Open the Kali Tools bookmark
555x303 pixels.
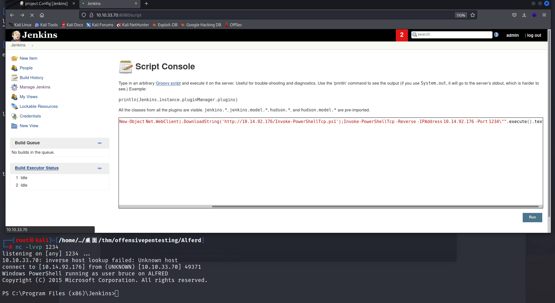coord(46,25)
